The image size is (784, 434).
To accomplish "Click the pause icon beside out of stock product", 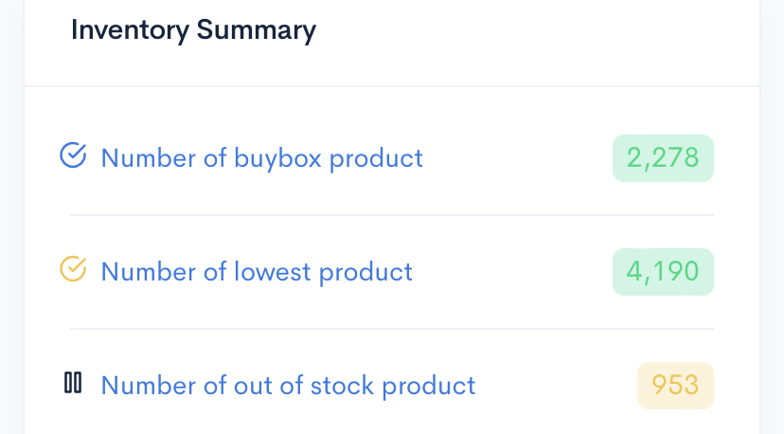I will pos(73,383).
